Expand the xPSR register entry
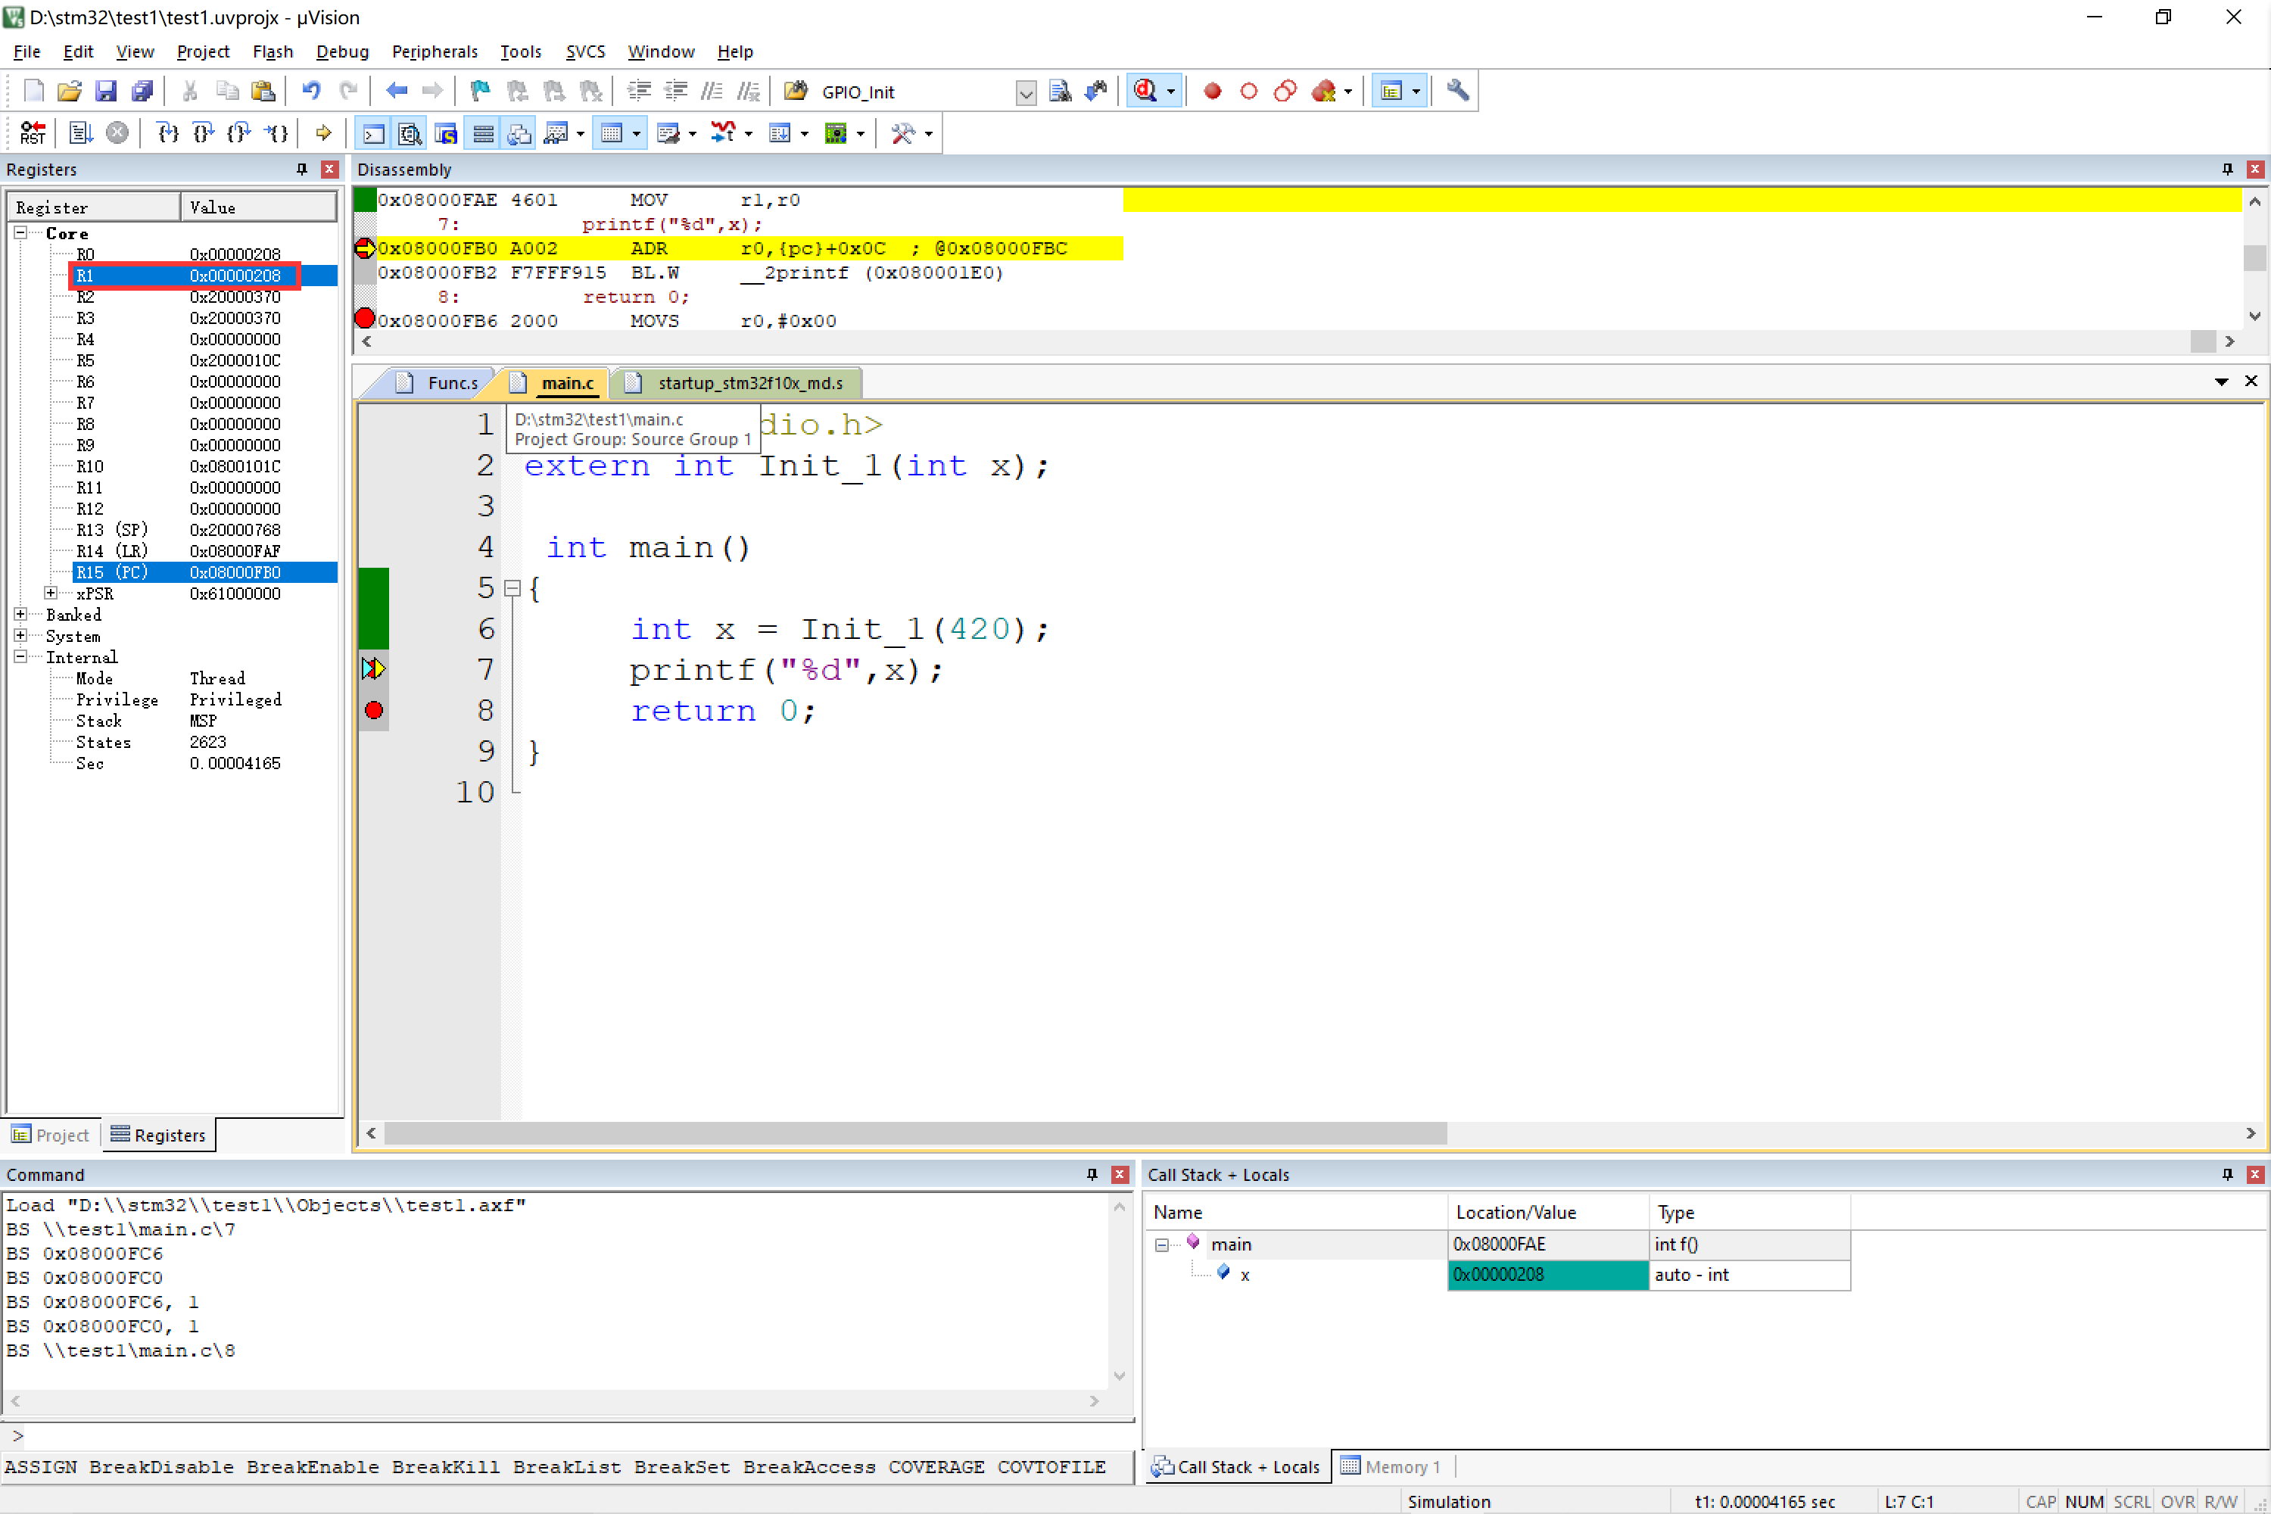This screenshot has width=2271, height=1514. click(x=45, y=593)
